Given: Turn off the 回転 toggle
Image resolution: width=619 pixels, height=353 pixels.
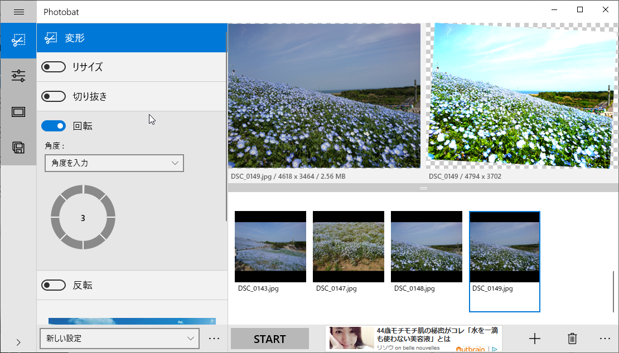Looking at the screenshot, I should 54,126.
